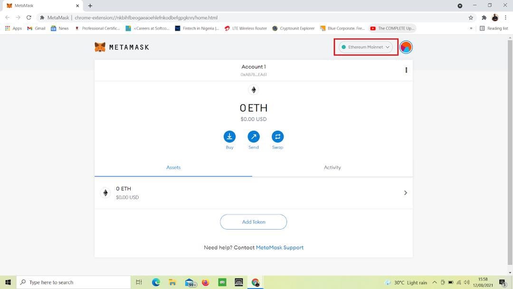Click the browser back arrow
513x289 pixels.
pos(8,18)
